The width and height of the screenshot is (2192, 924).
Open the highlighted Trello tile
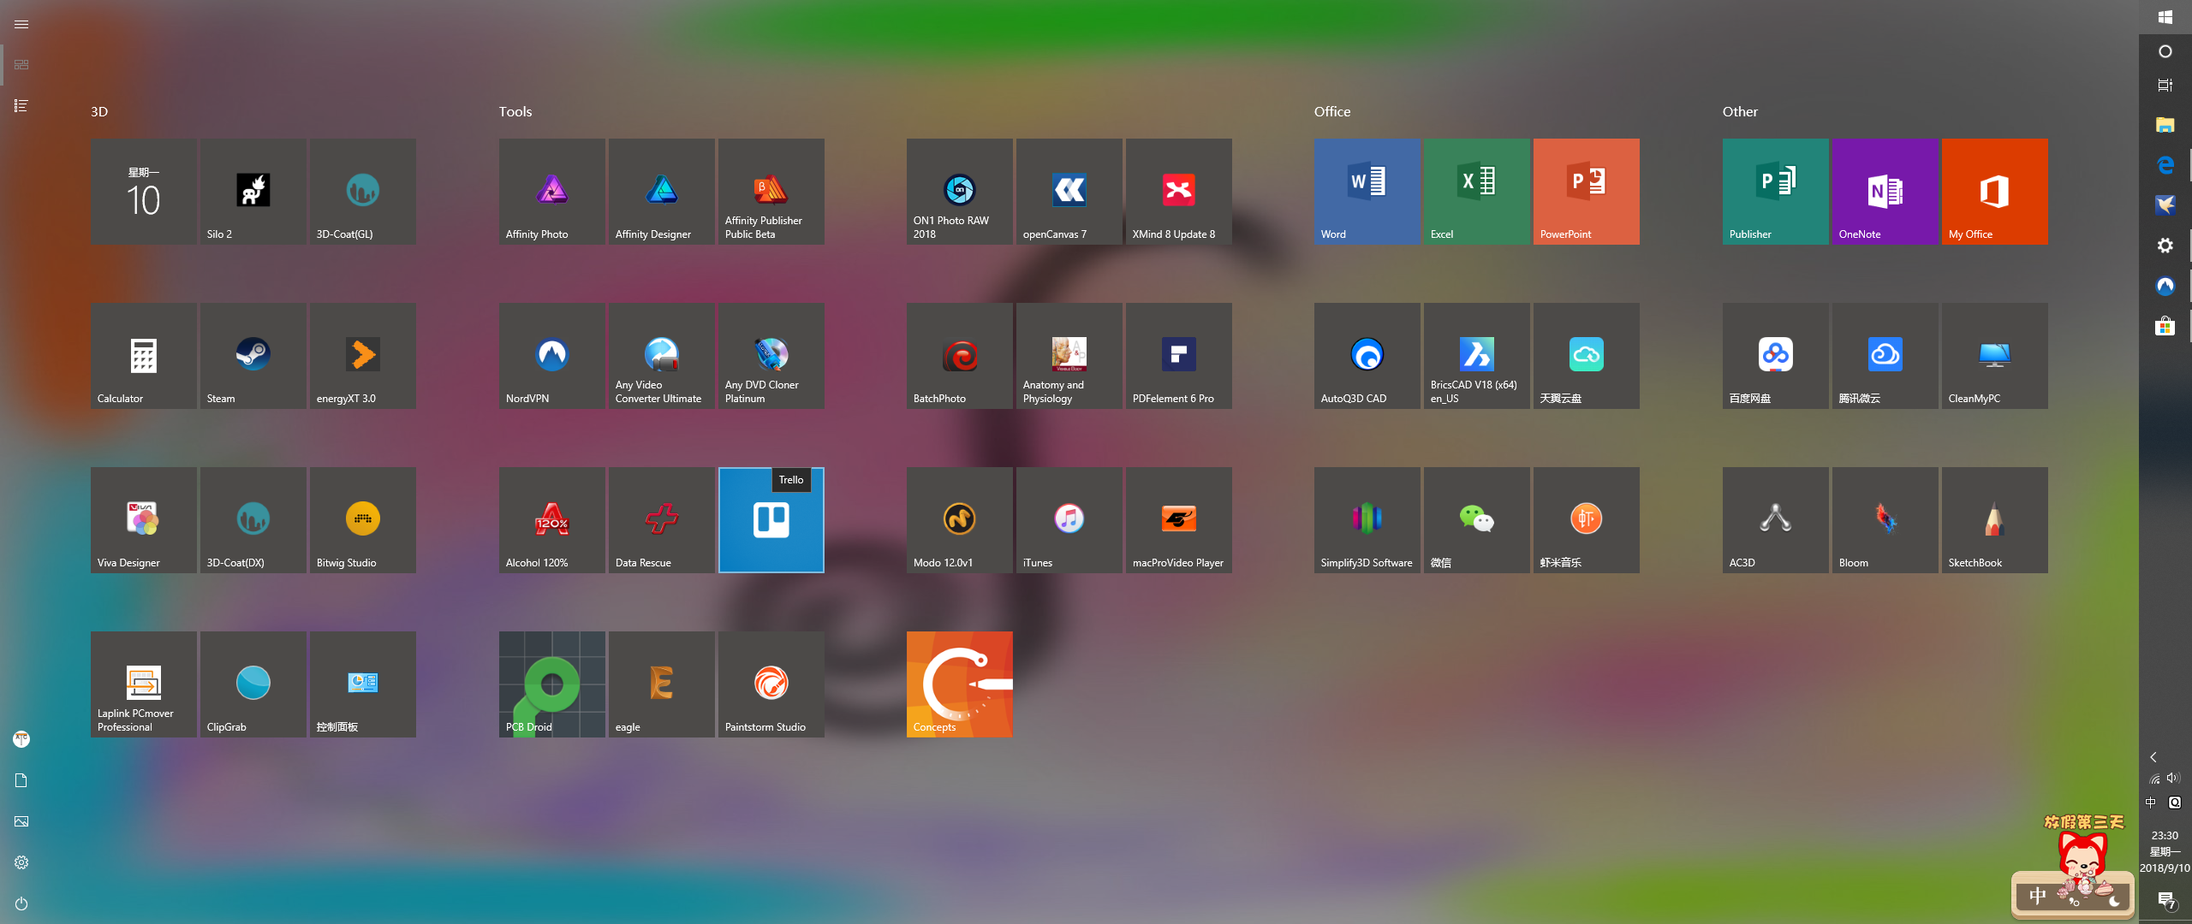771,520
